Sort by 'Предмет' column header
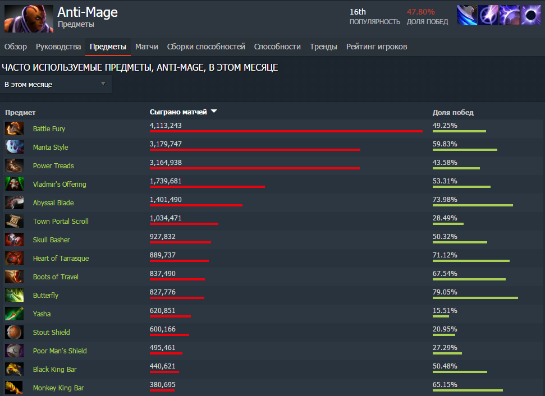 point(20,113)
